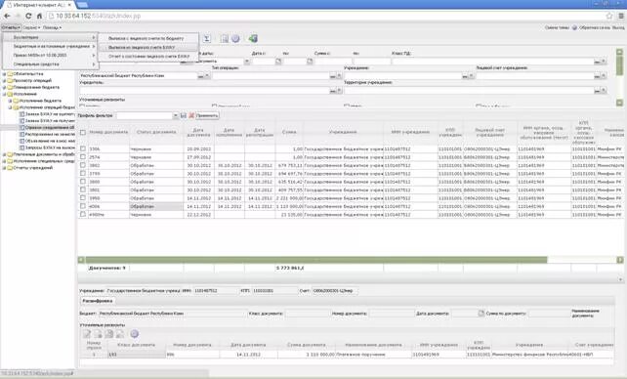Viewport: 627px width, 379px height.
Task: Check the row for document 4006
Action: tap(83, 206)
